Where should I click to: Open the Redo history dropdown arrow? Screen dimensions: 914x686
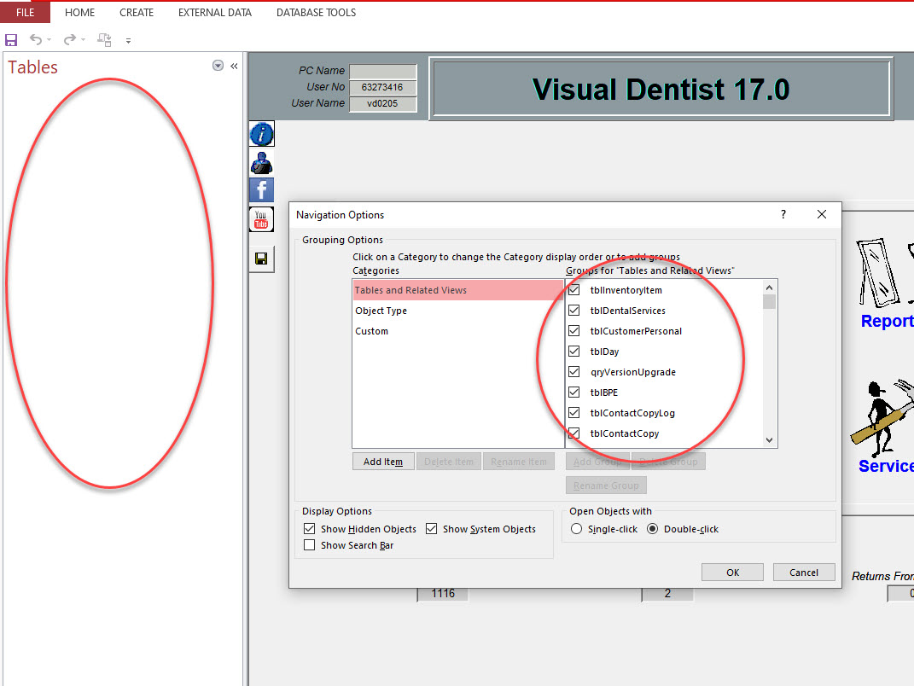tap(84, 39)
